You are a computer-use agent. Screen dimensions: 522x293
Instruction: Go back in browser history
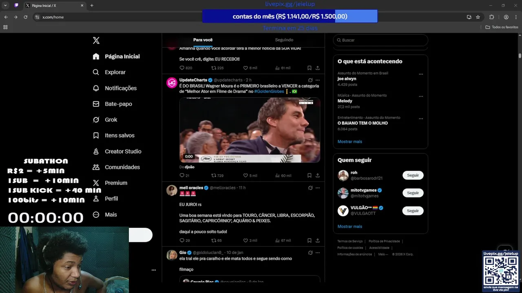coord(6,17)
